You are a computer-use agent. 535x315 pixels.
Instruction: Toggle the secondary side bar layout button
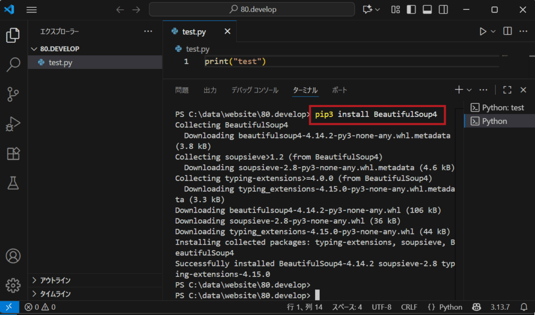443,9
